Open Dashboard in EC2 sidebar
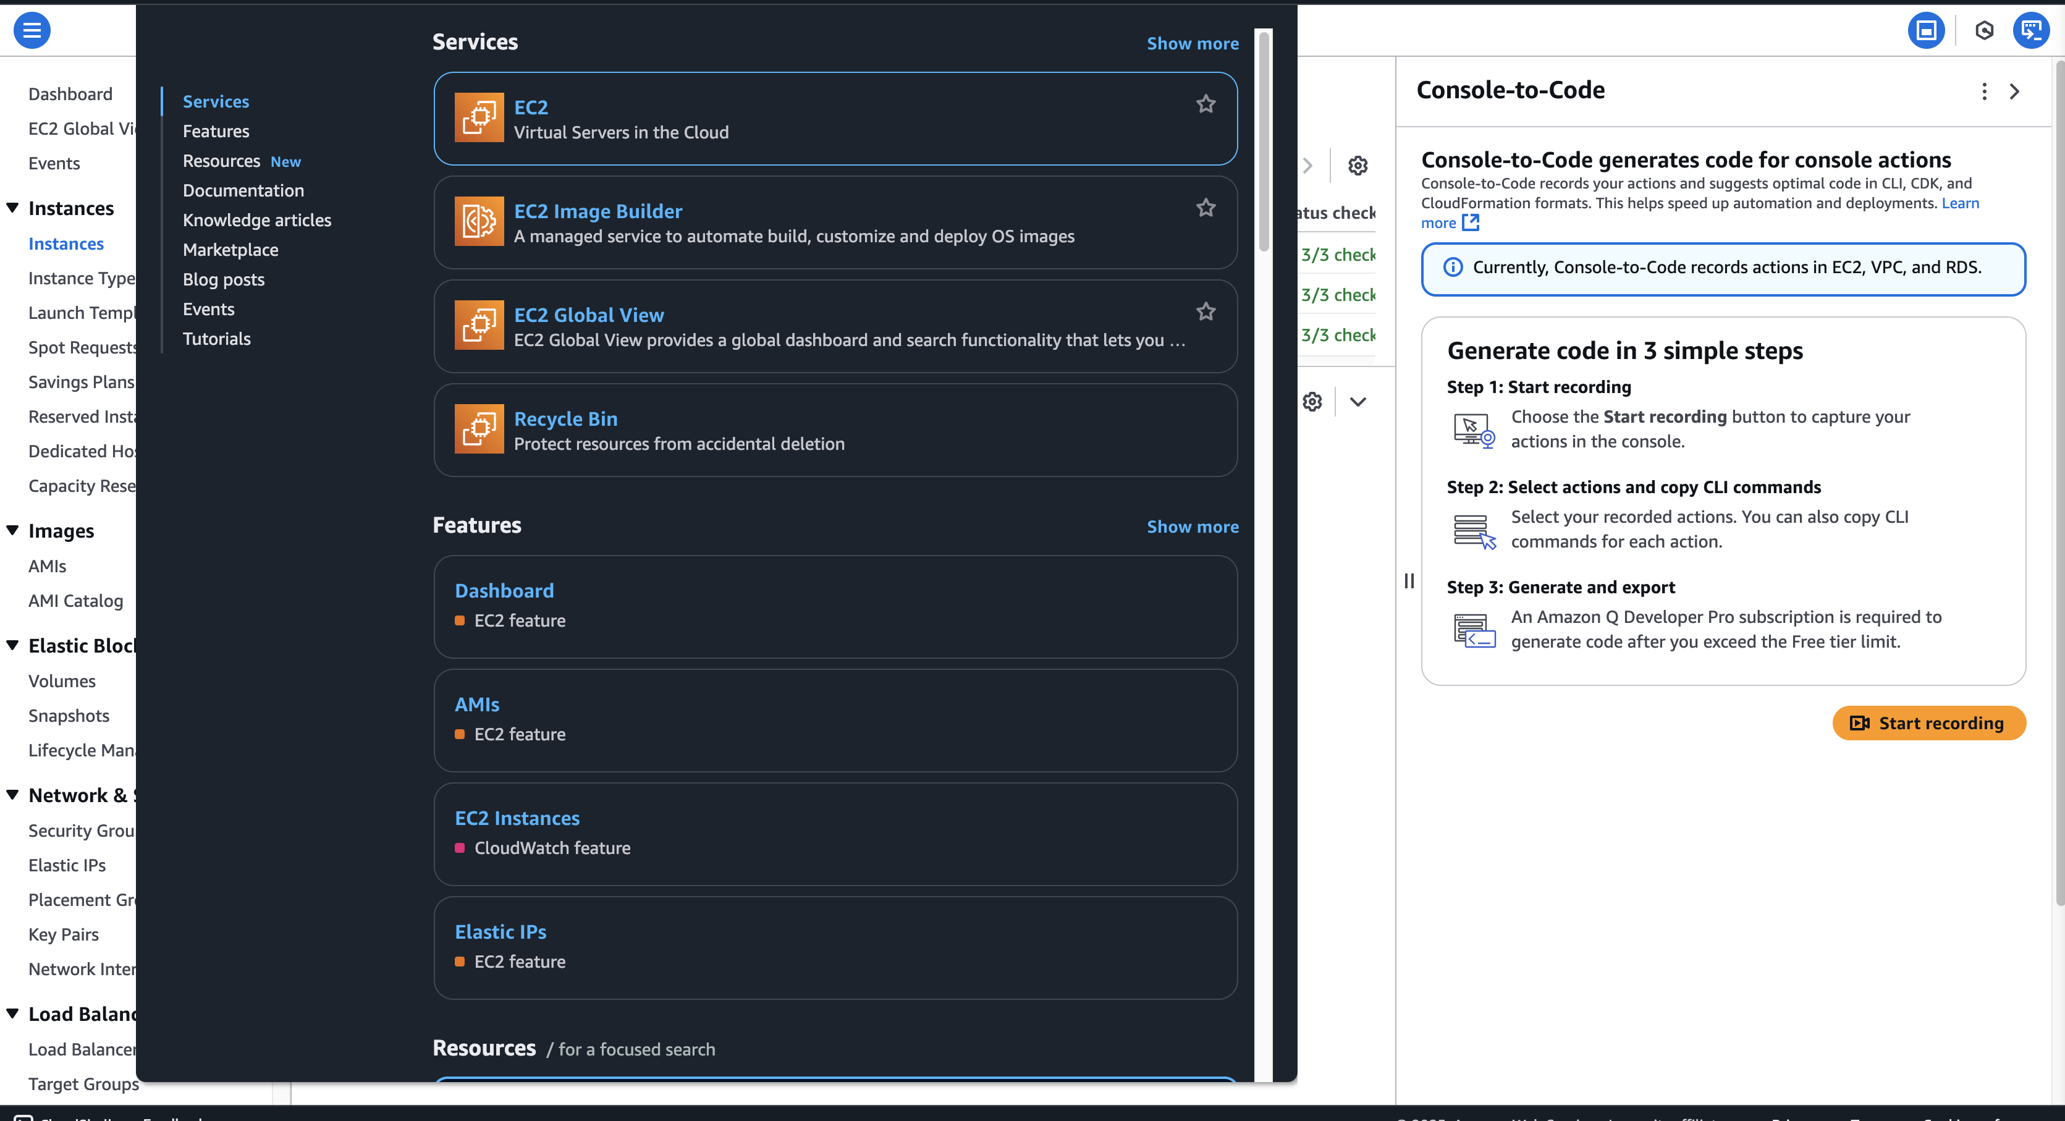 click(x=70, y=95)
